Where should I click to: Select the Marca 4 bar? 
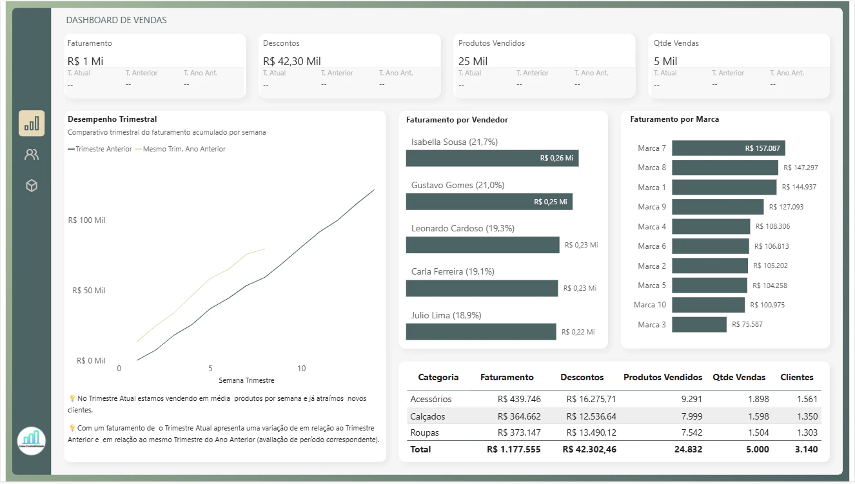pyautogui.click(x=711, y=226)
